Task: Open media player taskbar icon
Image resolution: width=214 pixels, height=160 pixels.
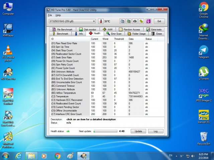Action: pyautogui.click(x=44, y=156)
